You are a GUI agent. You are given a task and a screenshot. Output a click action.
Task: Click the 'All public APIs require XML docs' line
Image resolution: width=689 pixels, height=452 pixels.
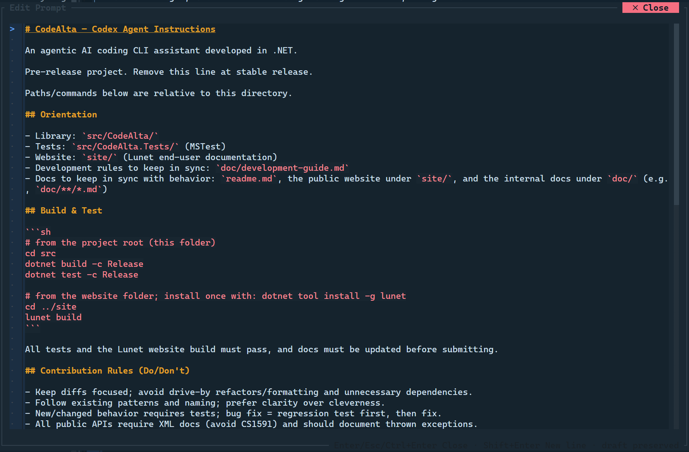click(x=251, y=424)
